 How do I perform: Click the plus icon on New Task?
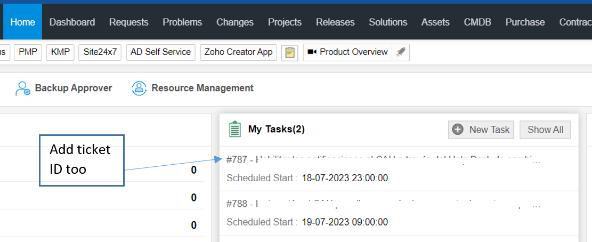(457, 130)
